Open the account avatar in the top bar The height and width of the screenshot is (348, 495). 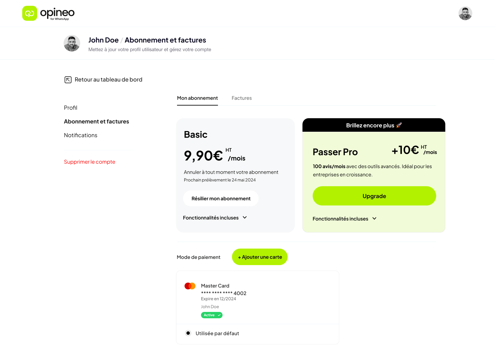[465, 13]
